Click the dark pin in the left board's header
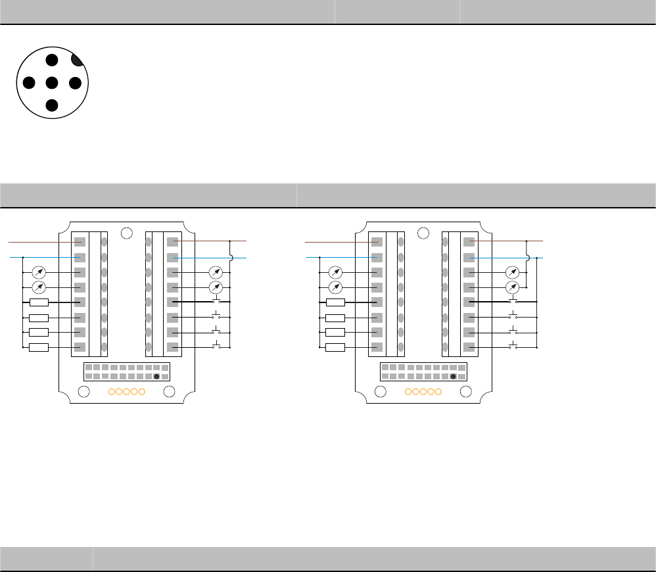Screen dimensions: 656x572 [156, 377]
